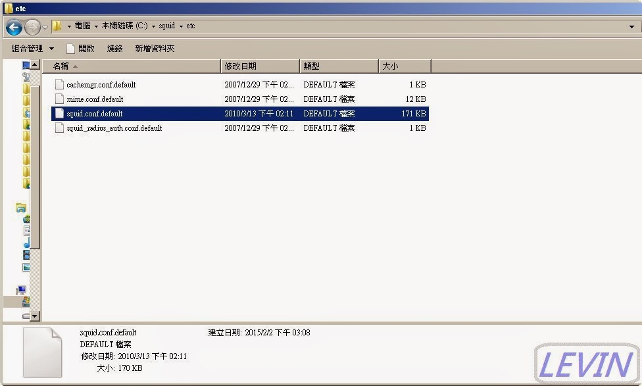The image size is (642, 386).
Task: Select the file name mime.conf.default
Action: click(95, 99)
